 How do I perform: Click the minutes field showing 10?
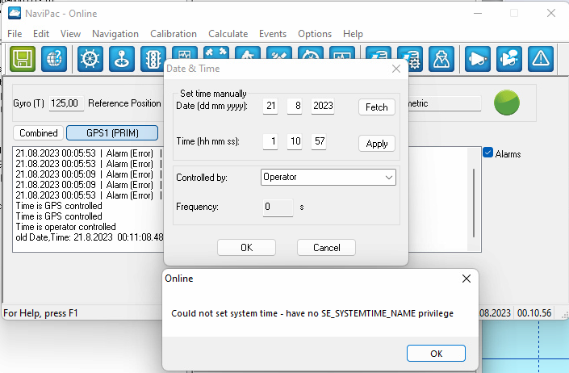(295, 141)
